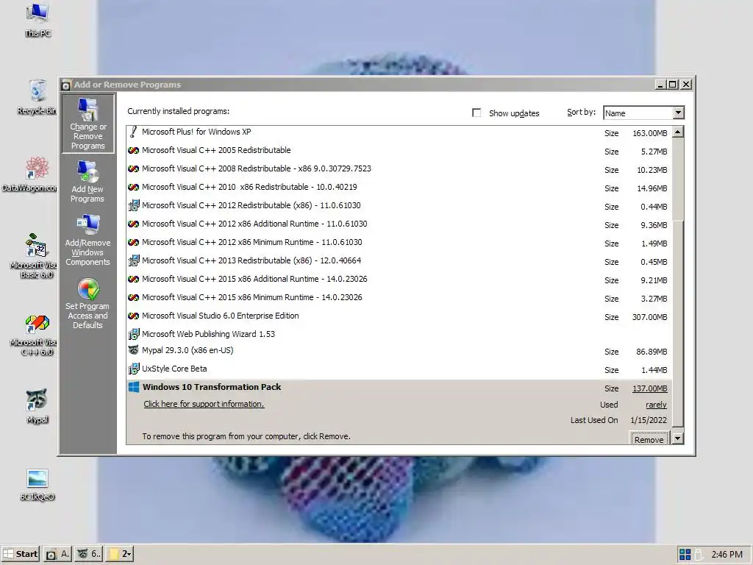Select This PC desktop icon

(38, 20)
